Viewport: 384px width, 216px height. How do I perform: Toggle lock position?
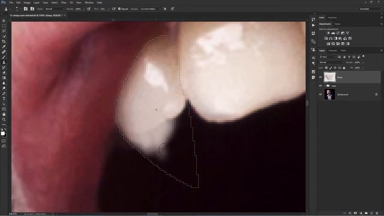click(x=335, y=68)
